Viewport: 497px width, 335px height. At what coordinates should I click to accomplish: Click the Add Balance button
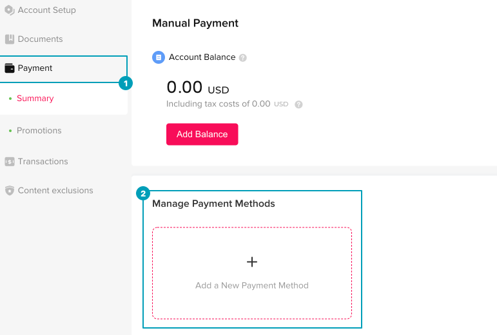click(202, 134)
